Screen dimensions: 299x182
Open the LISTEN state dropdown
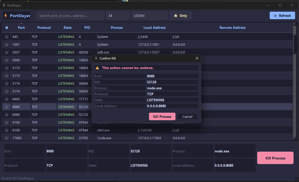coord(150,16)
